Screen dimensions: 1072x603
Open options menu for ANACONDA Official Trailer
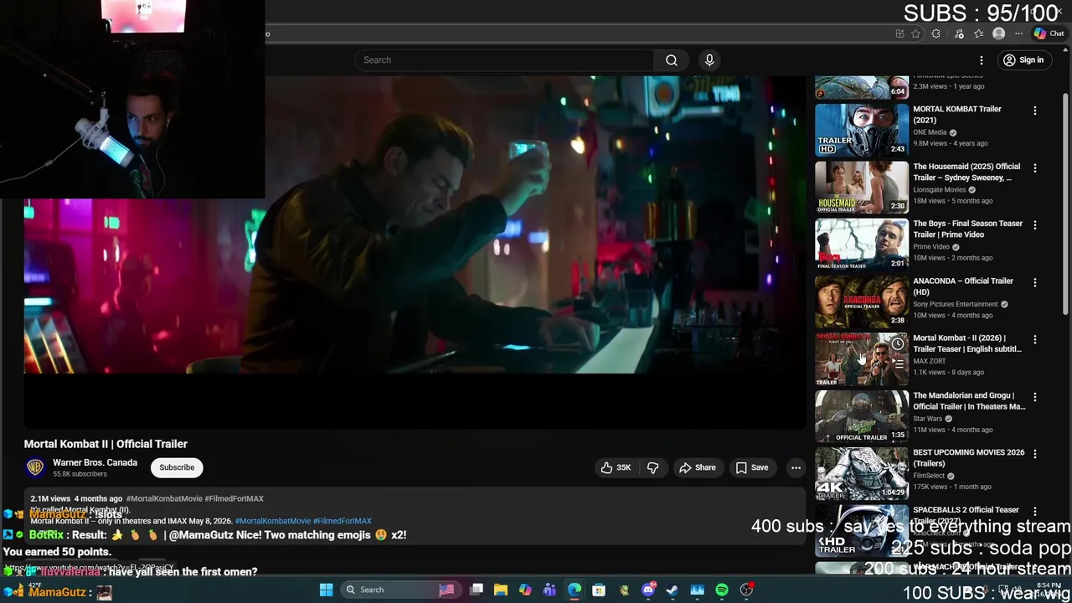[x=1035, y=282]
